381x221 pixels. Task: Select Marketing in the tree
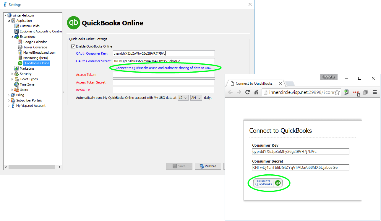pyautogui.click(x=27, y=68)
